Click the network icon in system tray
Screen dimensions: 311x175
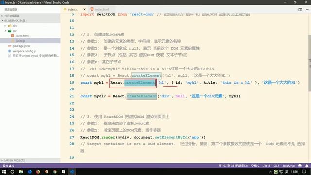(x=281, y=172)
